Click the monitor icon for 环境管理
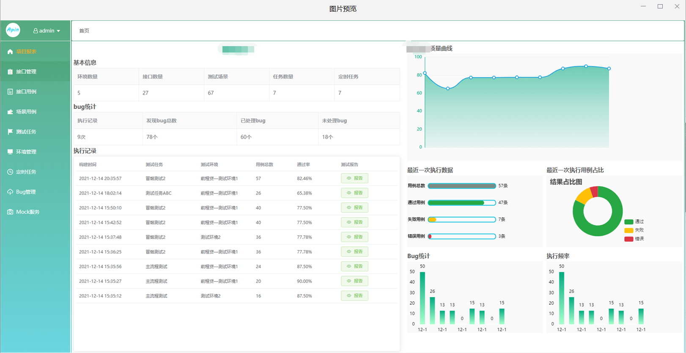Viewport: 686px width, 353px height. coord(10,152)
